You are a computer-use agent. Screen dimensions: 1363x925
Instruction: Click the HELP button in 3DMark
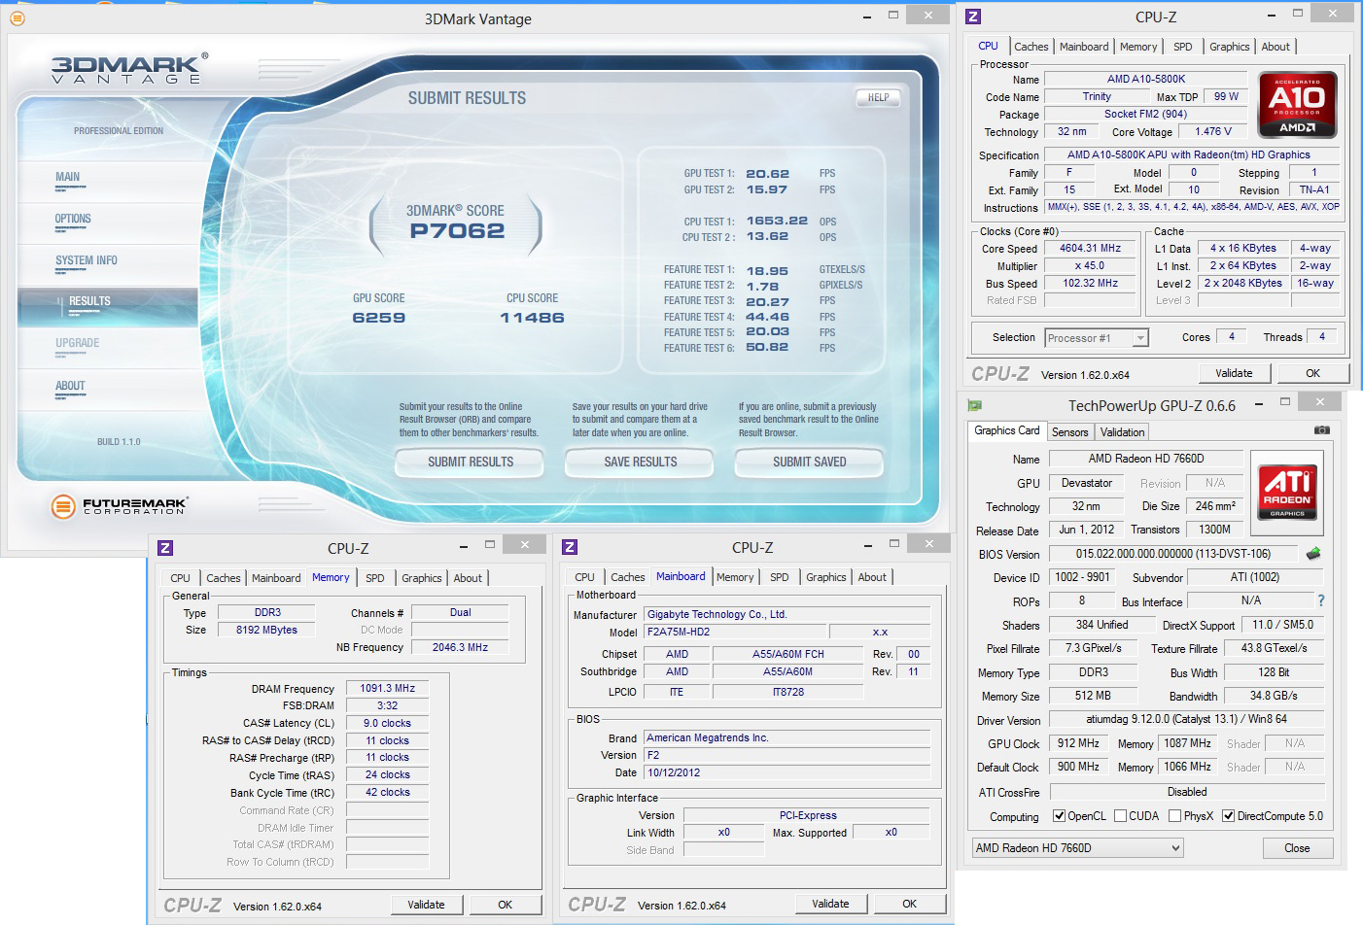click(x=878, y=98)
